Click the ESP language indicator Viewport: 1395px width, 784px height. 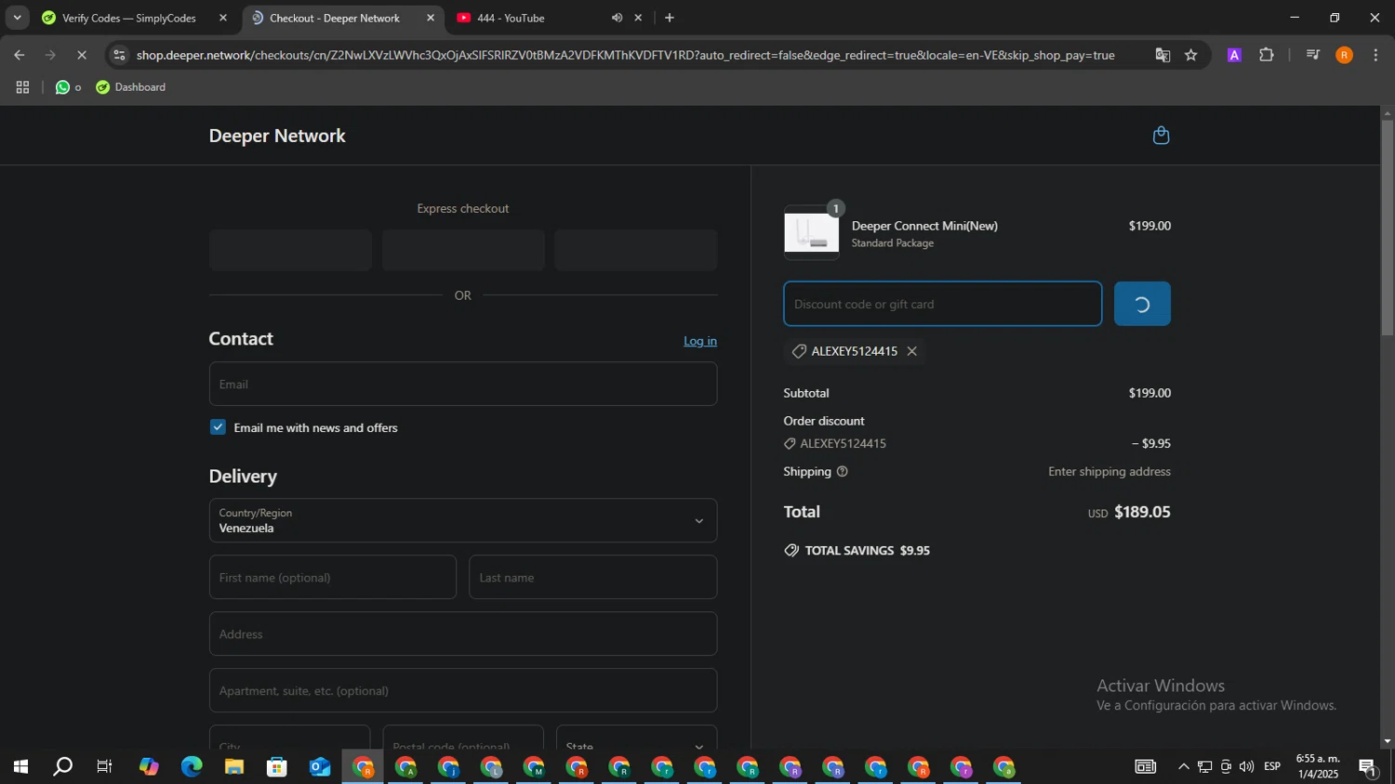1272,766
